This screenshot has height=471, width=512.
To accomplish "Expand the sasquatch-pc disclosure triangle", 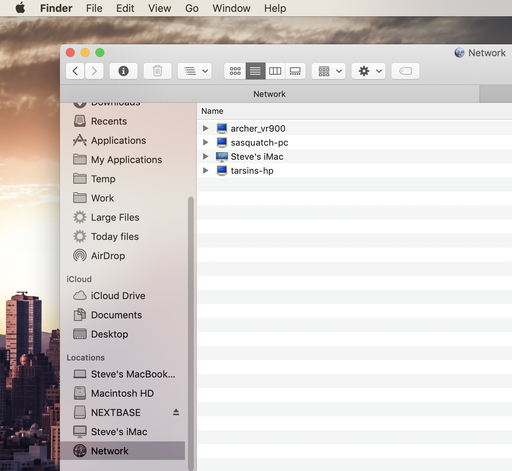I will [x=206, y=142].
